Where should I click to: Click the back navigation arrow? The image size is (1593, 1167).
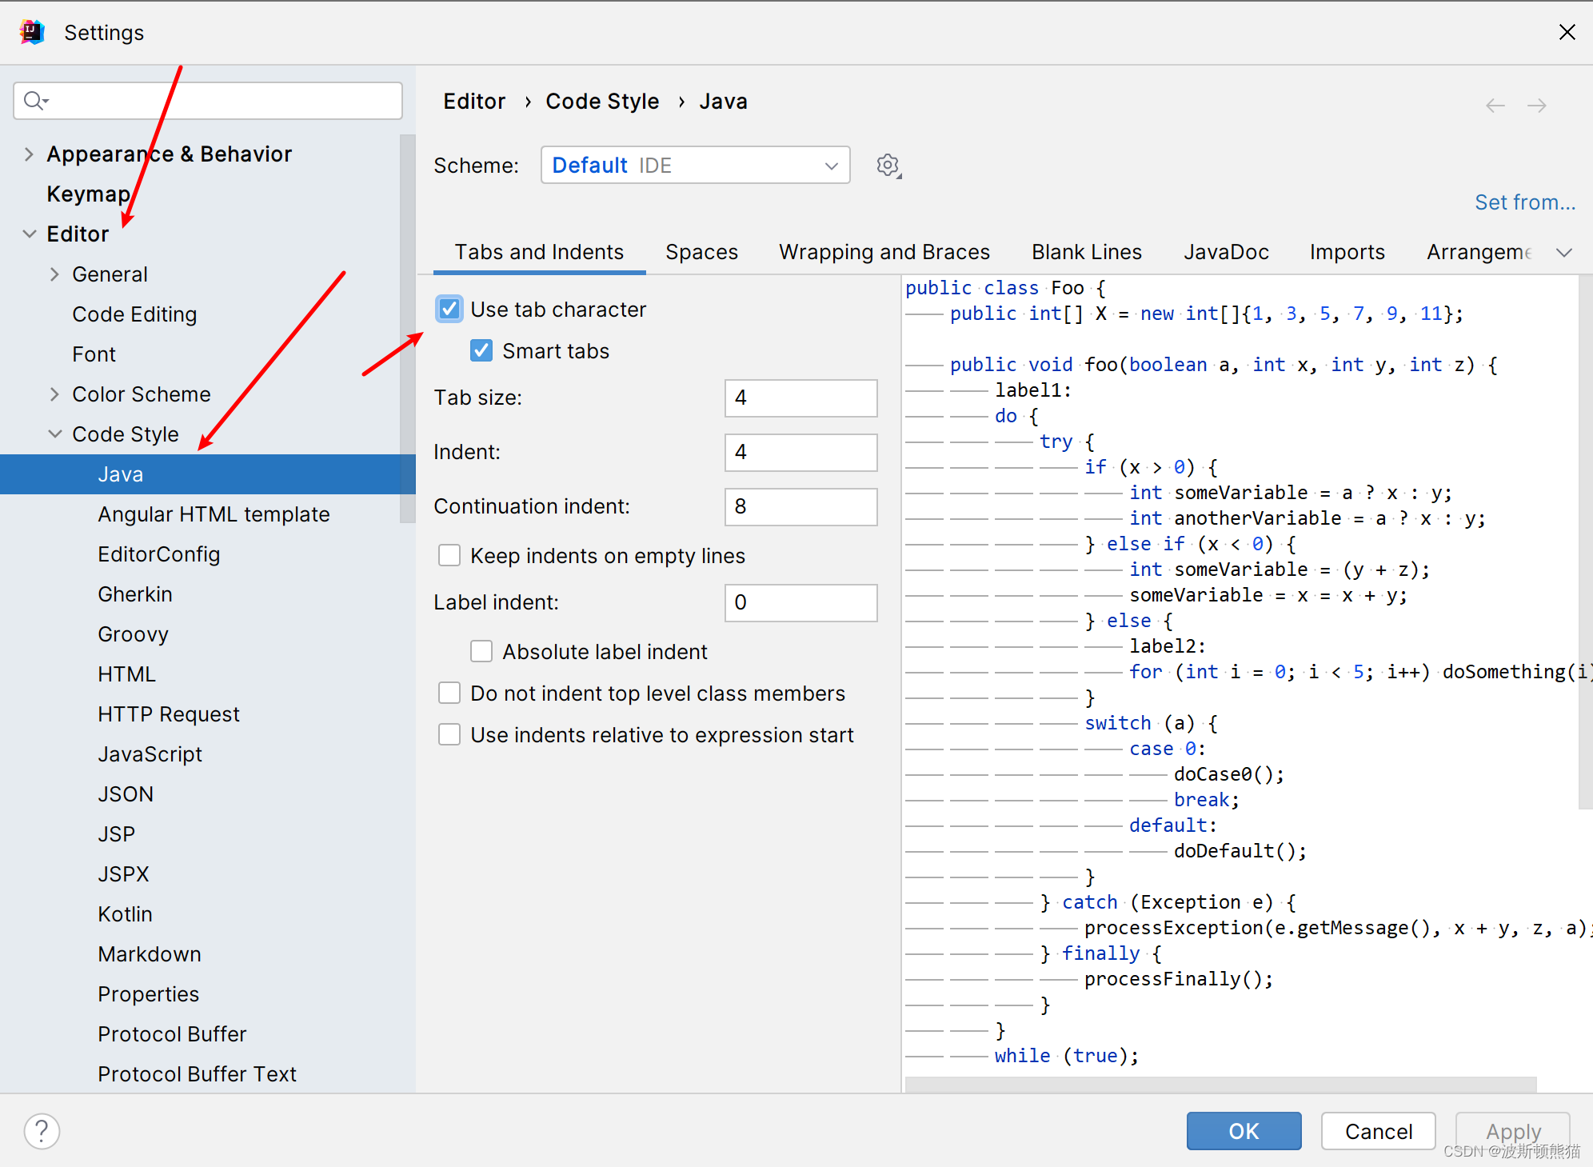pyautogui.click(x=1495, y=106)
